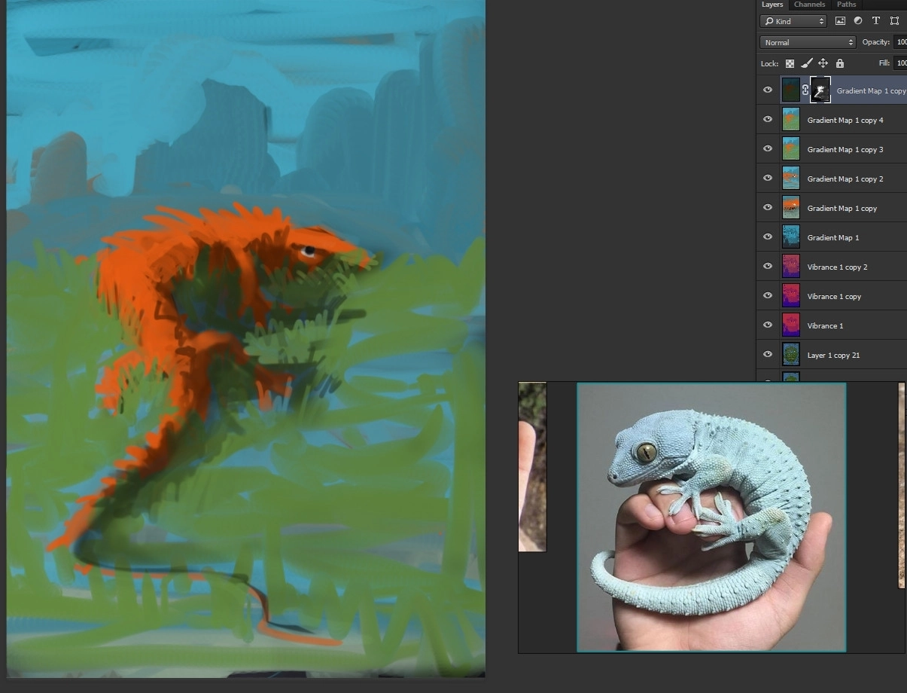
Task: Click the layer mask link chain icon
Action: click(805, 90)
